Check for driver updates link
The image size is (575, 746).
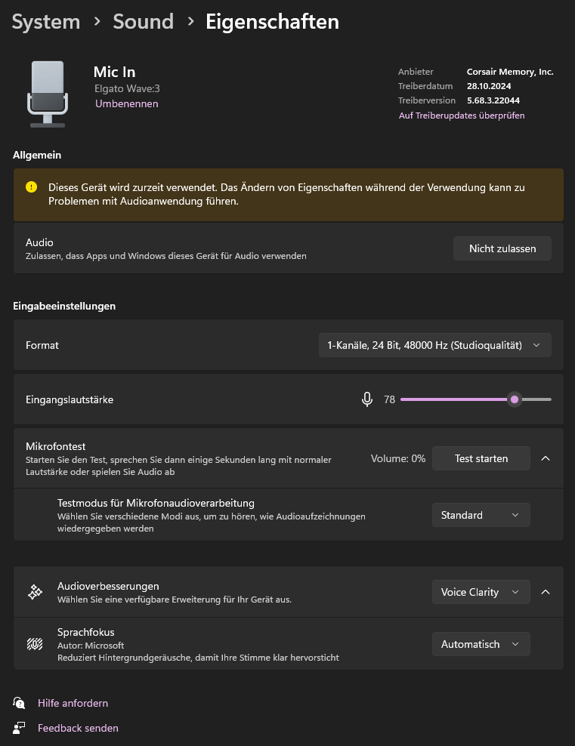click(462, 116)
